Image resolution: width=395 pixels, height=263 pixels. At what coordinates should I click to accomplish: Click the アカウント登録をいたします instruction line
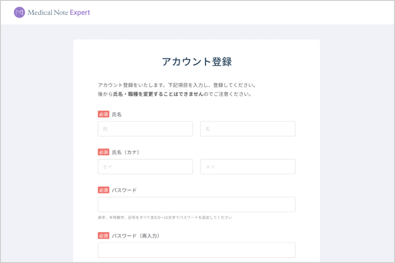tap(177, 85)
